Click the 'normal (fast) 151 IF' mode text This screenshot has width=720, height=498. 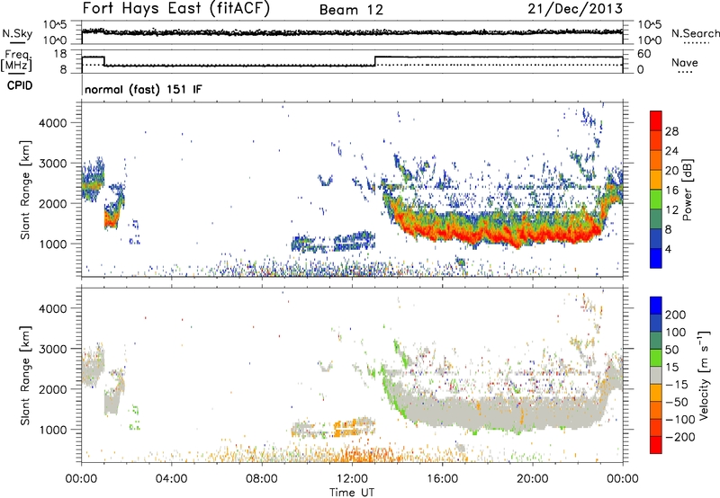pyautogui.click(x=143, y=89)
